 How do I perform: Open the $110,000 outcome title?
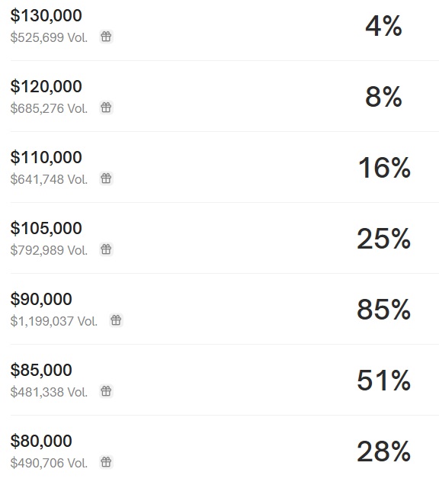click(46, 157)
